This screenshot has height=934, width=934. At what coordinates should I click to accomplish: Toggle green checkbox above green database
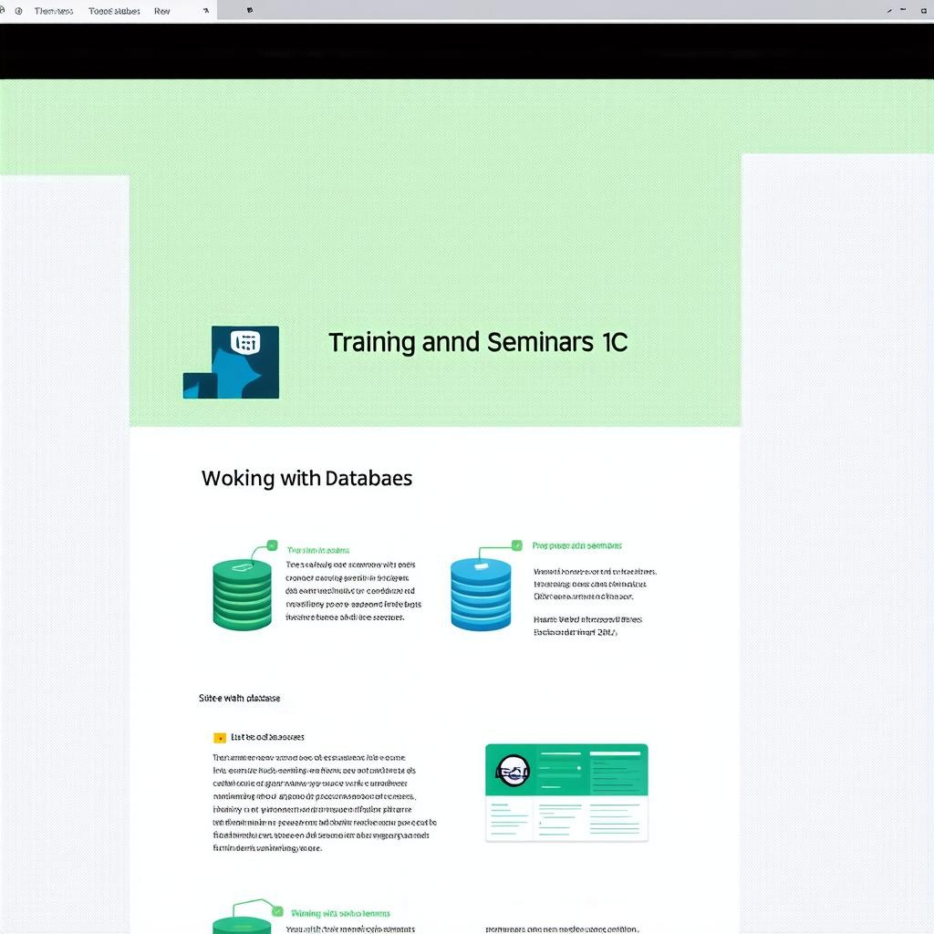271,545
